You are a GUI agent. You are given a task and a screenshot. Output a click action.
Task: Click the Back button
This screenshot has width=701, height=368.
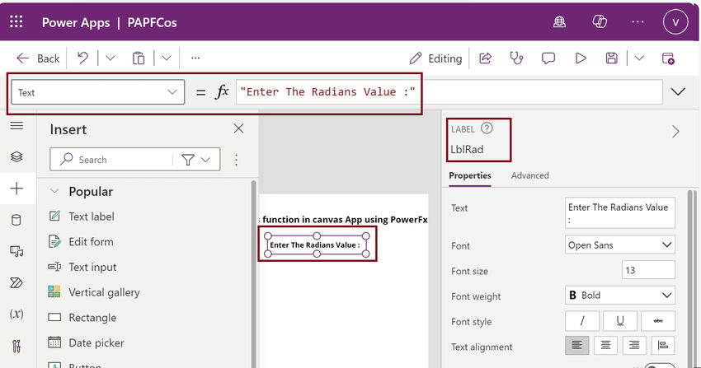[x=38, y=58]
